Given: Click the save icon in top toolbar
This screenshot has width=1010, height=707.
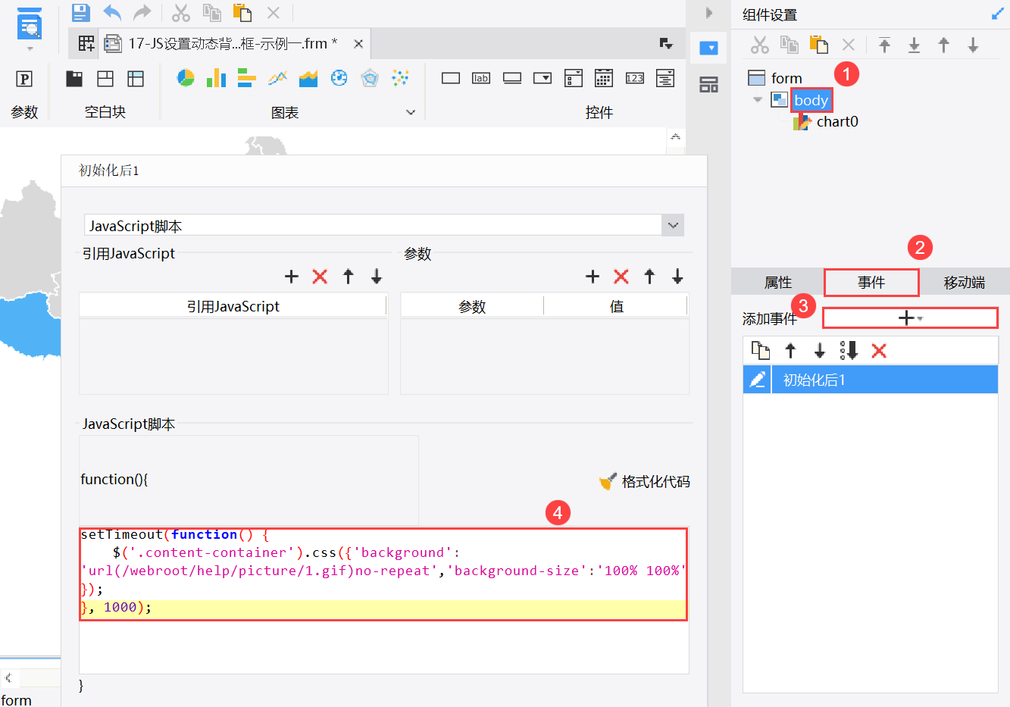Looking at the screenshot, I should pos(80,12).
